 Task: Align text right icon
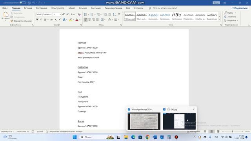click(93, 20)
